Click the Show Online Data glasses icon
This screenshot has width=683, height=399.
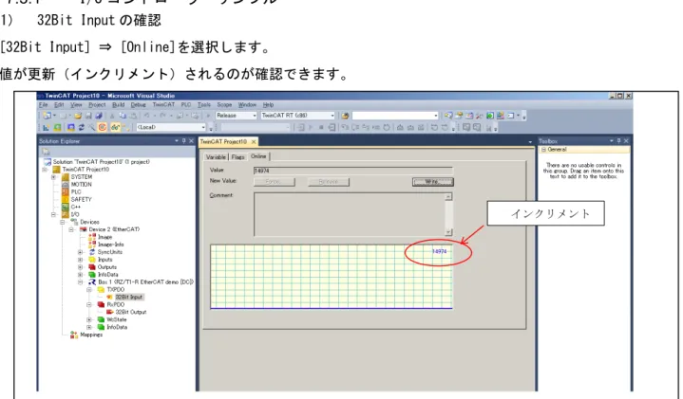(115, 127)
